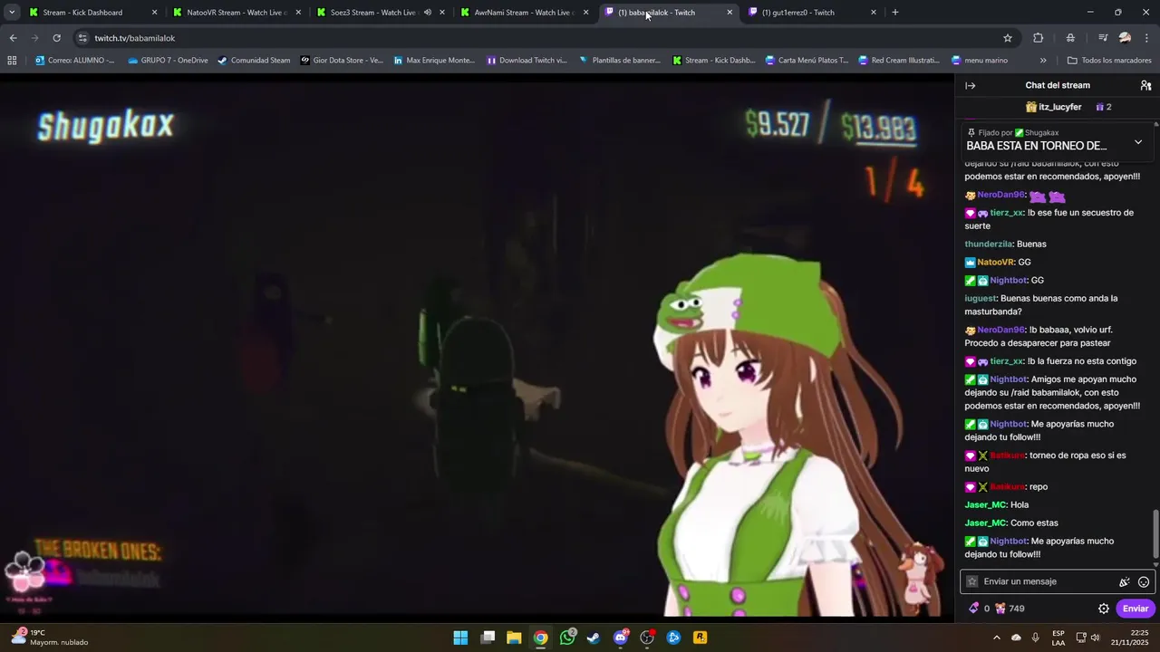Open the apps grid icon on the bookmarks bar
The image size is (1160, 652).
(12, 61)
